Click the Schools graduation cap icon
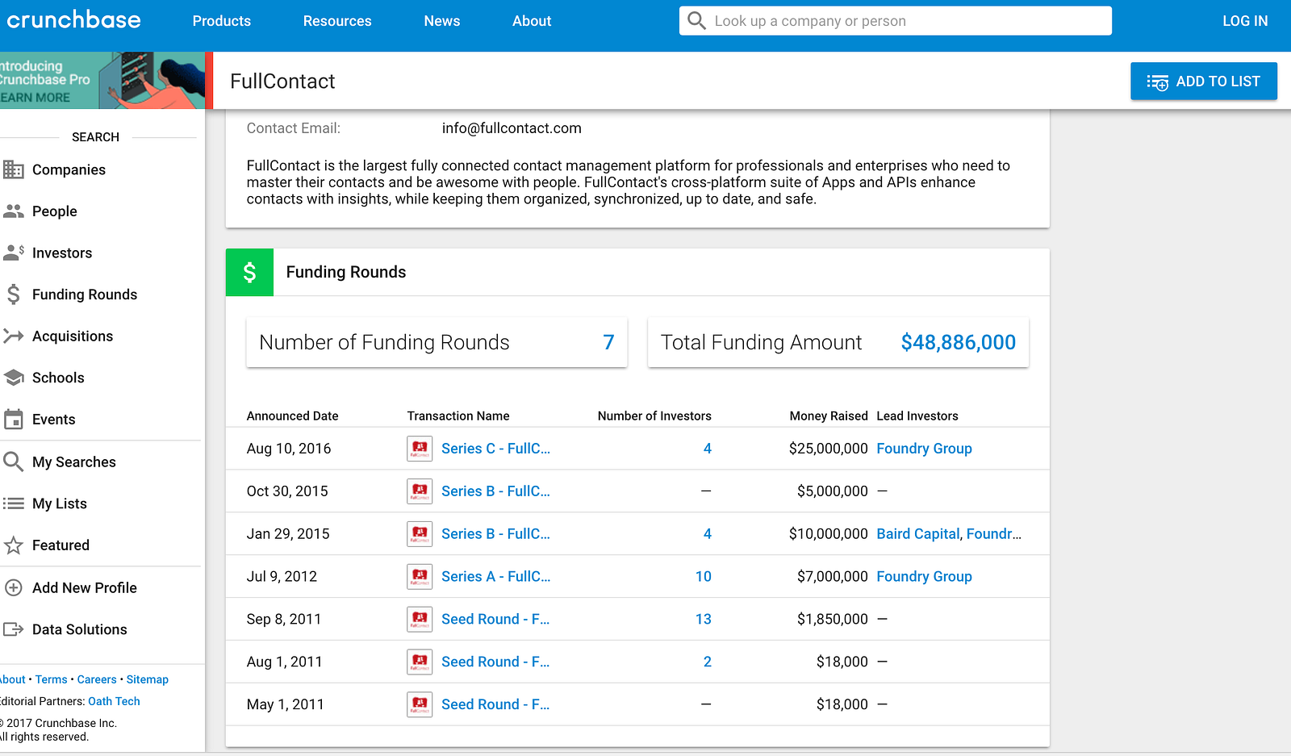 pyautogui.click(x=14, y=378)
